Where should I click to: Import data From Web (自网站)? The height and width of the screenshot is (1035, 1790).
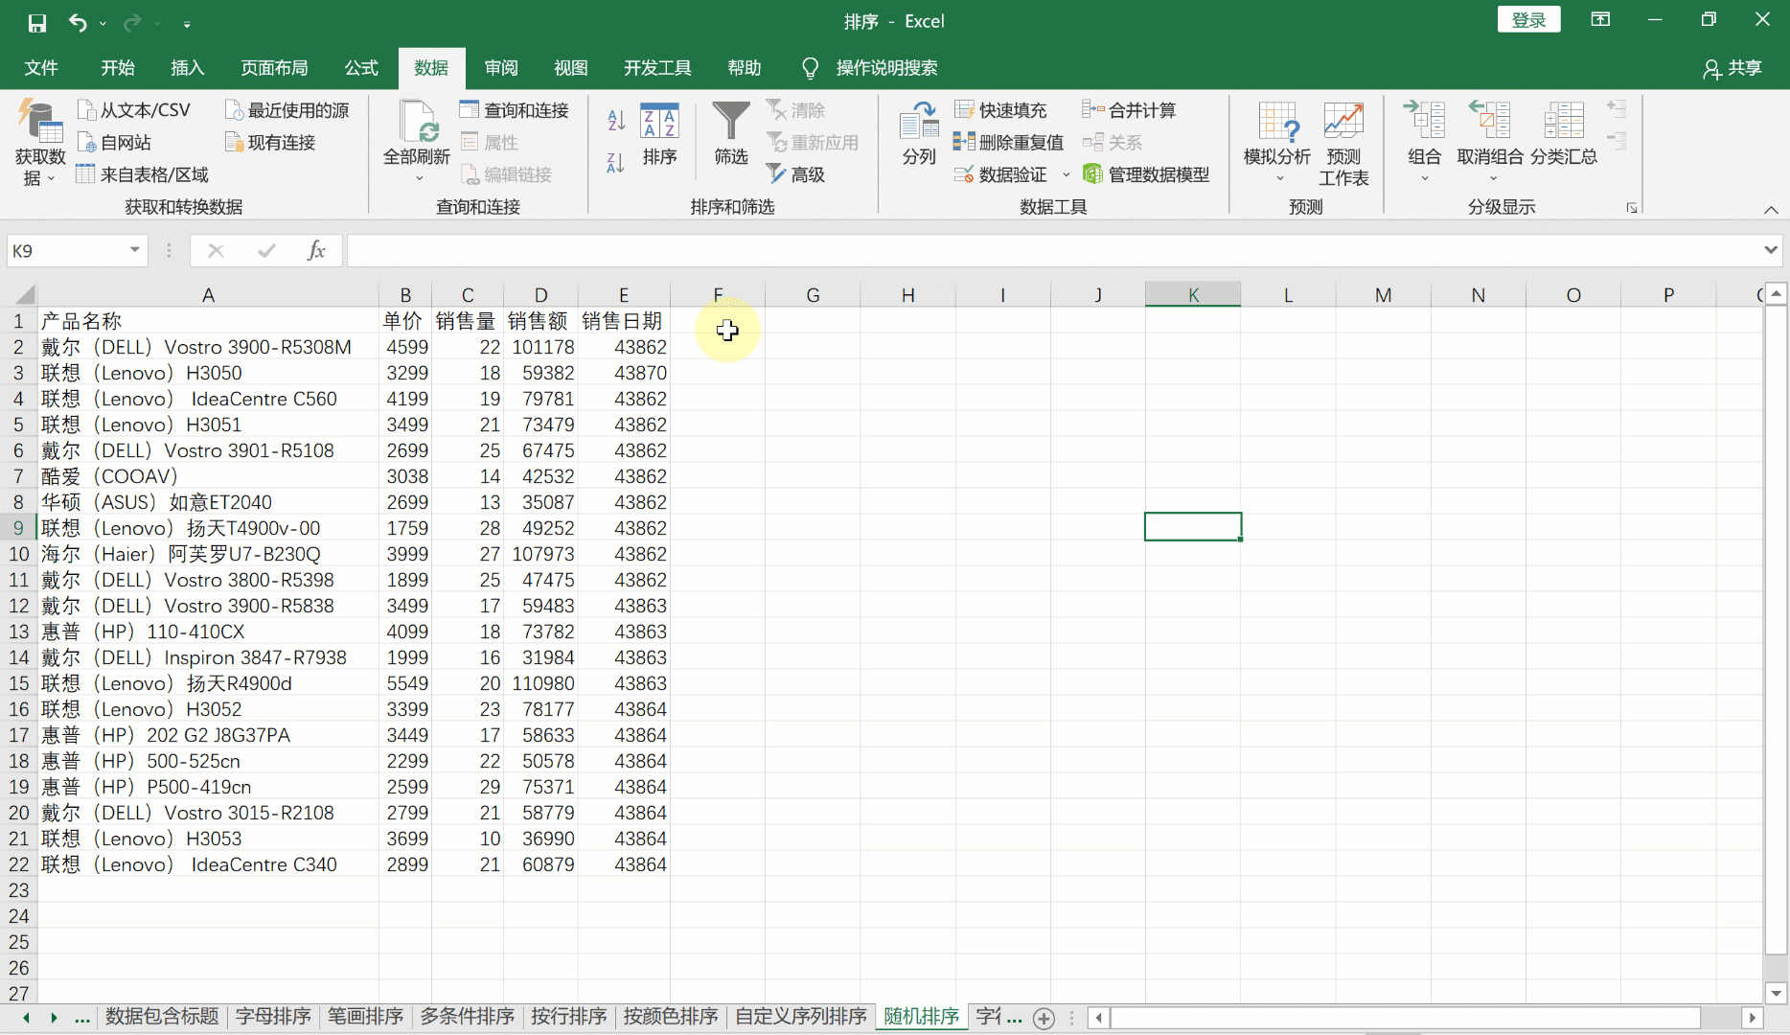114,143
